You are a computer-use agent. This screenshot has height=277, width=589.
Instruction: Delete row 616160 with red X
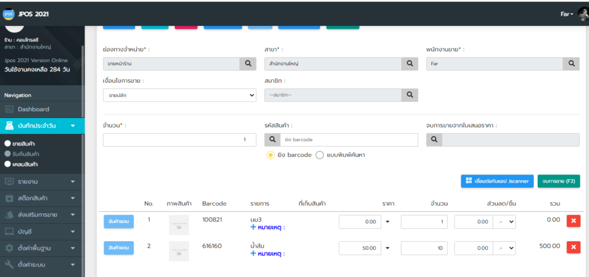(x=573, y=247)
